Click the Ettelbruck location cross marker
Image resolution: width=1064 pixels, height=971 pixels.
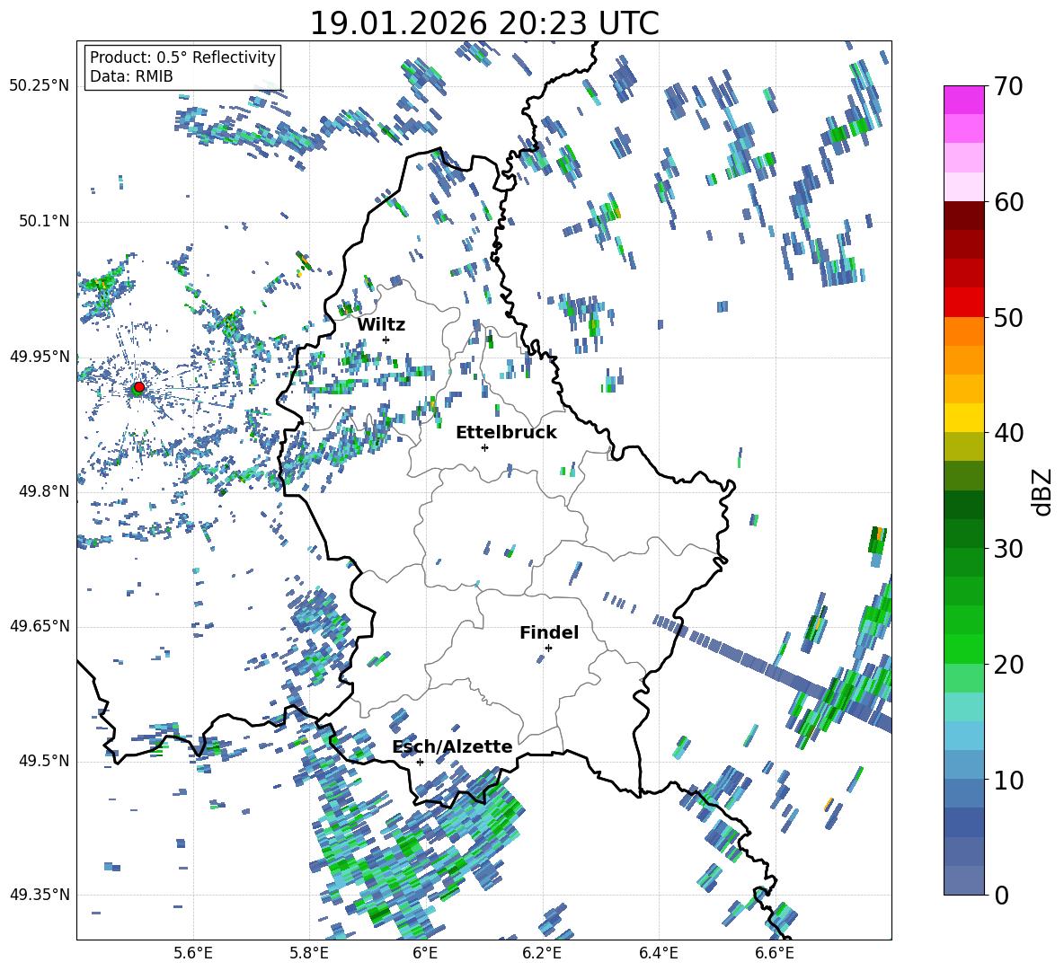(484, 447)
